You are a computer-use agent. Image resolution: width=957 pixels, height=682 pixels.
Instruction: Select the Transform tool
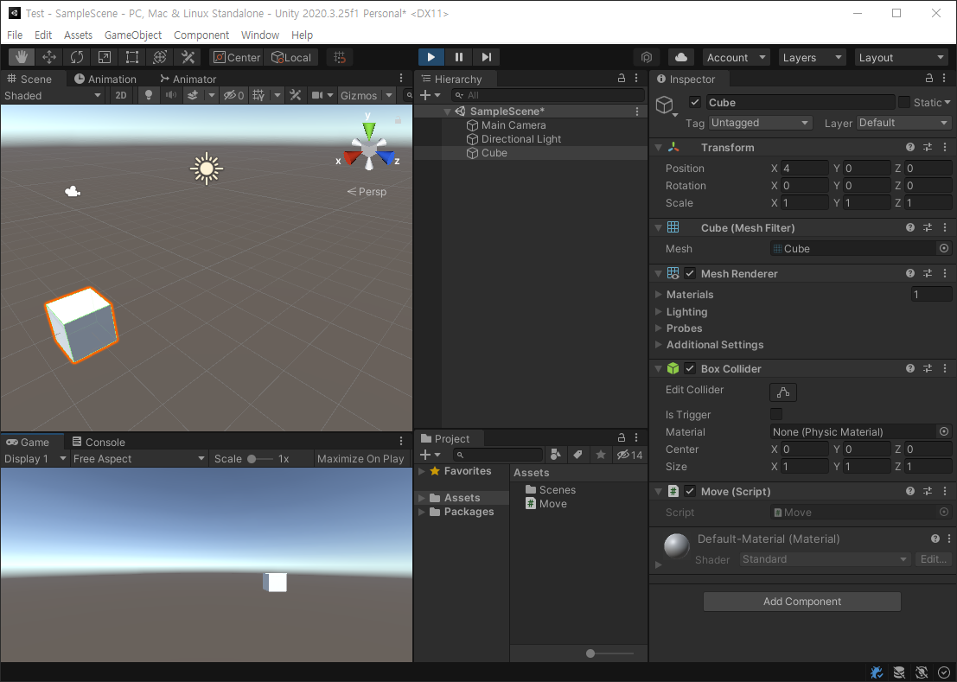[x=160, y=57]
